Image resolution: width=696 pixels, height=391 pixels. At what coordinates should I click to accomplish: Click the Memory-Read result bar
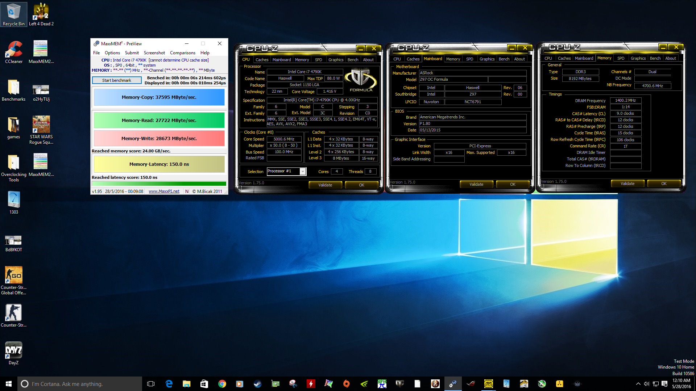[x=159, y=120]
